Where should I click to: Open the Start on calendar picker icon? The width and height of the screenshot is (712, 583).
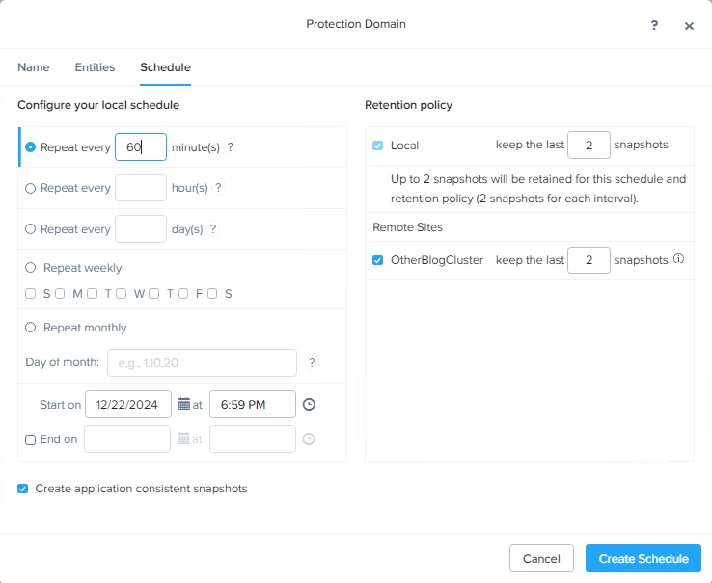(x=184, y=404)
